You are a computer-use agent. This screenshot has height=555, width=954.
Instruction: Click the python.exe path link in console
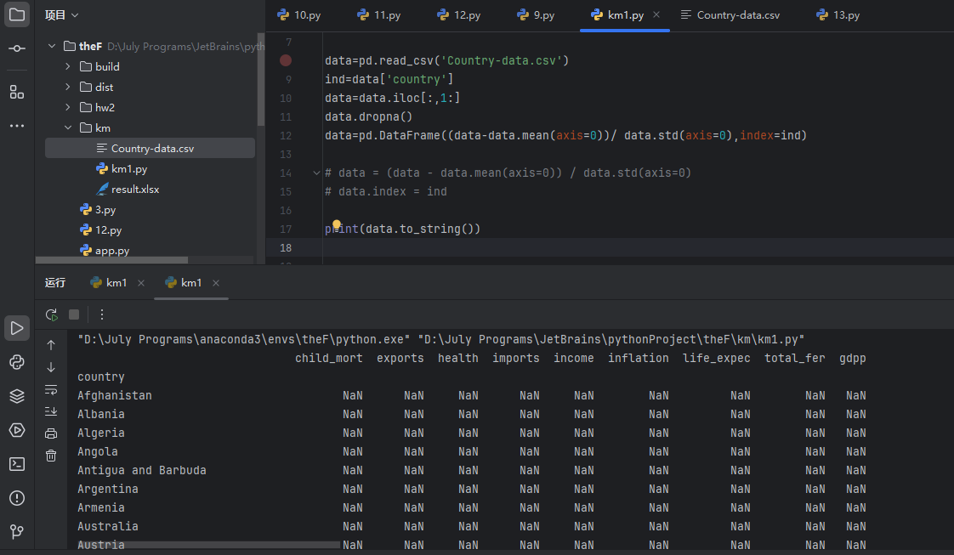pyautogui.click(x=245, y=339)
